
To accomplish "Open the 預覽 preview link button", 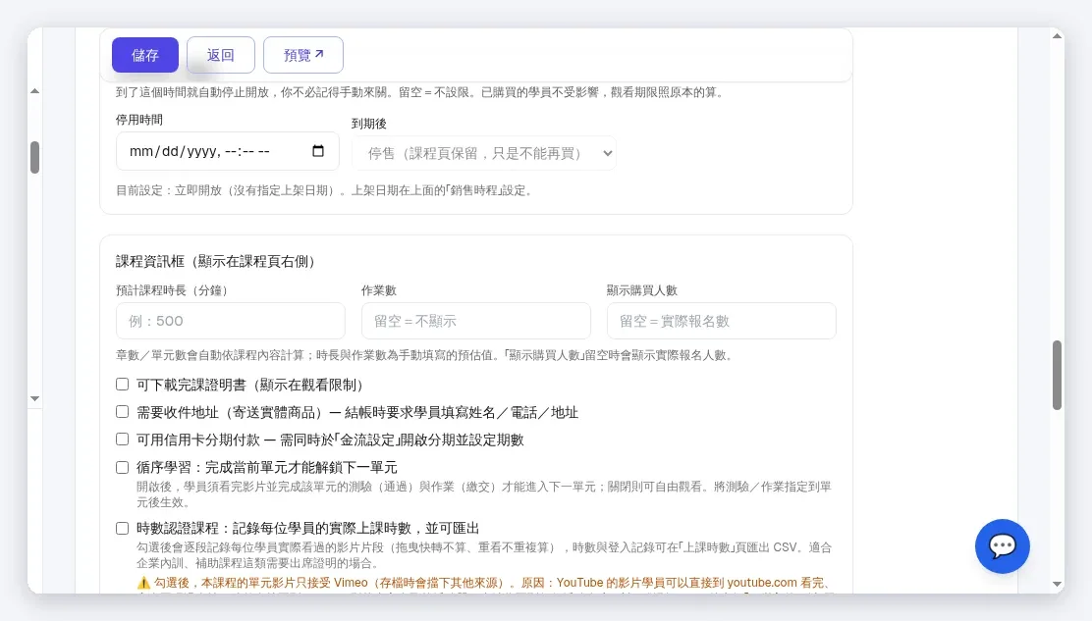I will 302,55.
